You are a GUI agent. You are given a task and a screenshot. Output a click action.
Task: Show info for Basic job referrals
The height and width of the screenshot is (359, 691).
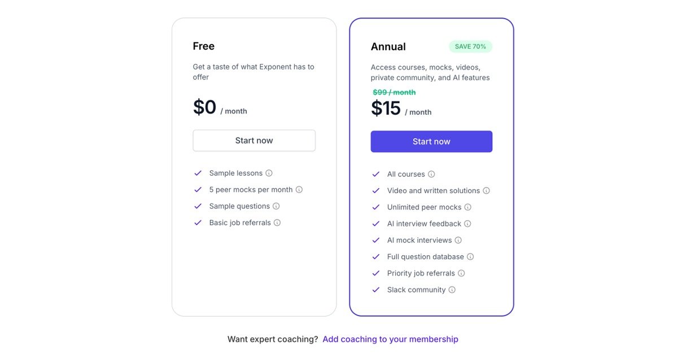277,222
